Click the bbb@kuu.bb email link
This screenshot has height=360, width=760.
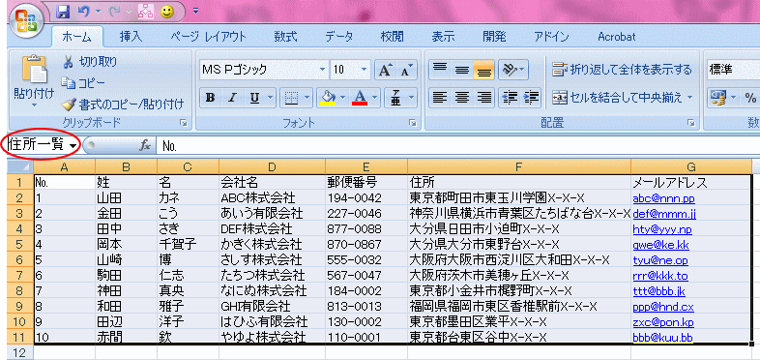click(662, 337)
